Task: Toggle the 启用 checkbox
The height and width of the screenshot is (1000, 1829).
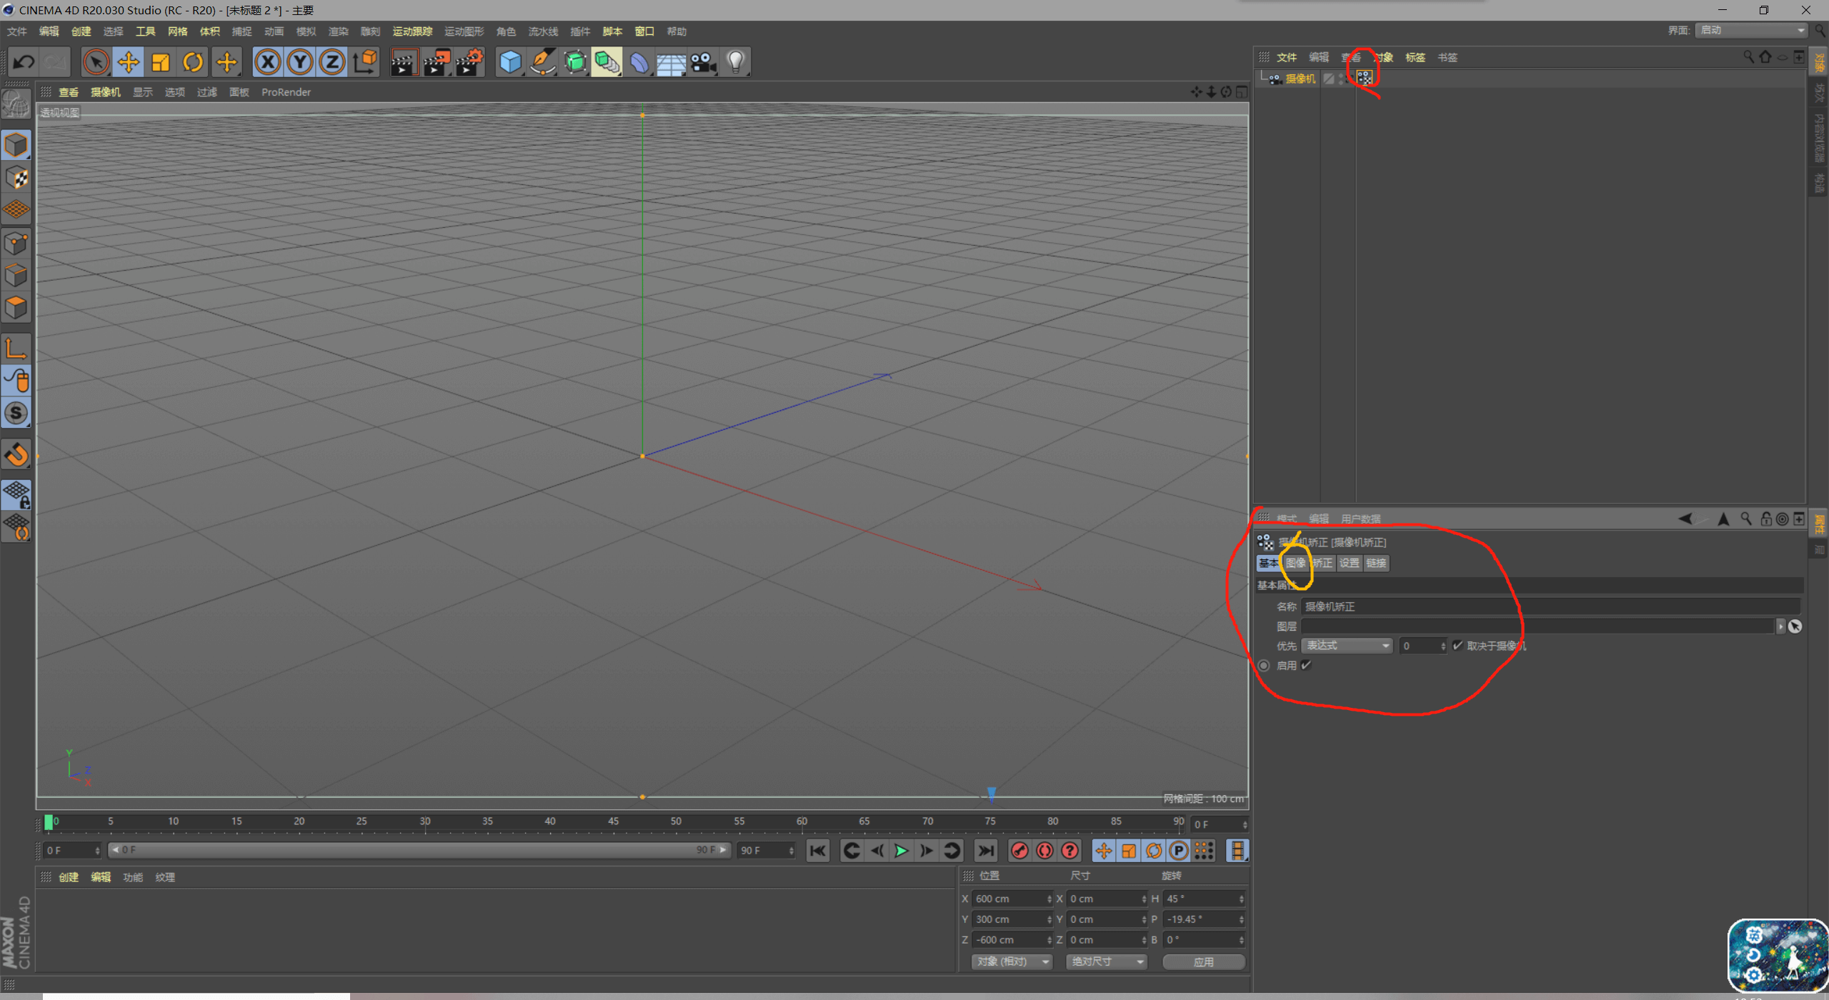Action: (x=1306, y=665)
